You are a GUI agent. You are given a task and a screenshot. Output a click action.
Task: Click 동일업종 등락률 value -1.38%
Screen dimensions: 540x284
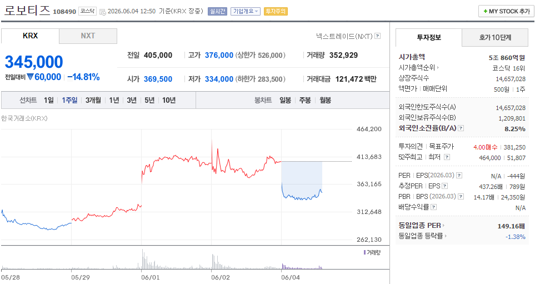(515, 237)
